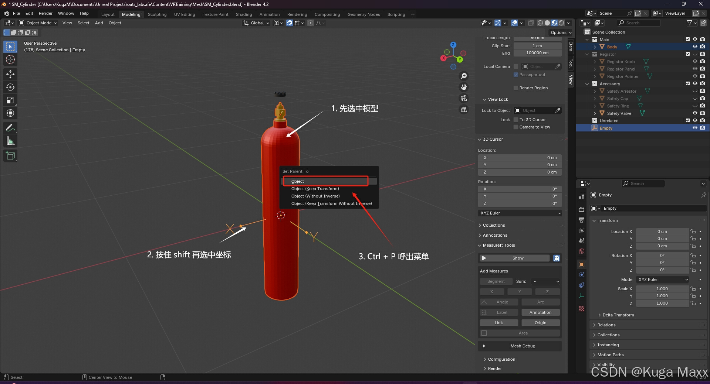Switch to solid viewport shading
Image resolution: width=710 pixels, height=384 pixels.
point(547,23)
